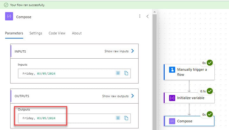Click the 0s duration on Manually trigger card
Viewport: 229px width, 130px height.
point(204,63)
